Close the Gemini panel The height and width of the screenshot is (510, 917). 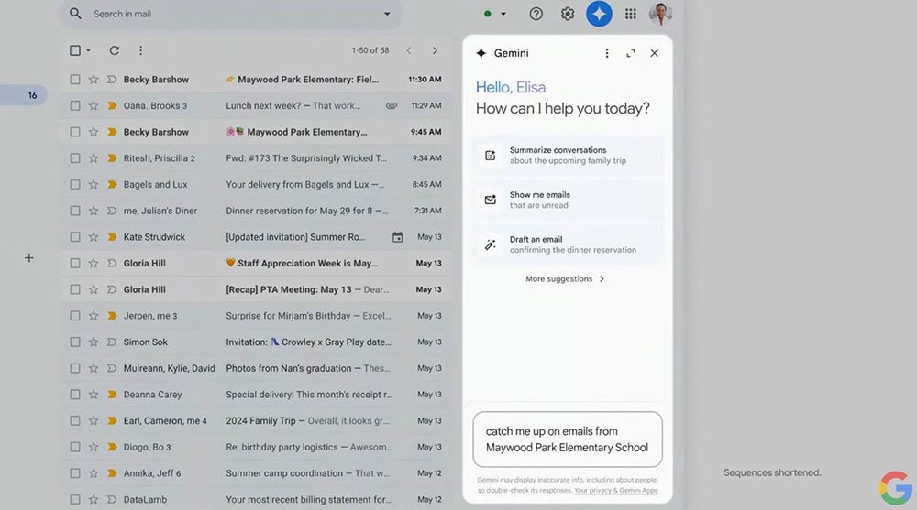655,53
